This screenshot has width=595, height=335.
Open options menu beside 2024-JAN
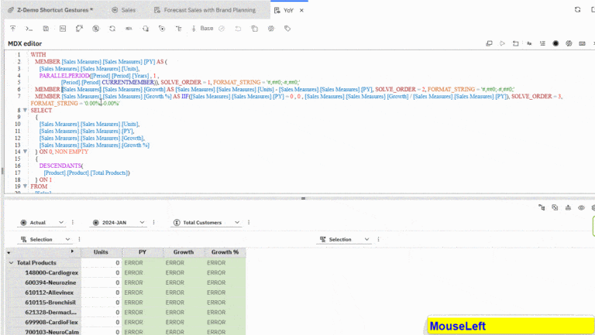pyautogui.click(x=153, y=223)
